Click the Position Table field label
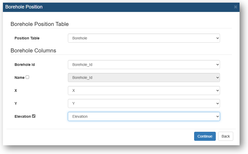The height and width of the screenshot is (154, 248). pyautogui.click(x=27, y=38)
